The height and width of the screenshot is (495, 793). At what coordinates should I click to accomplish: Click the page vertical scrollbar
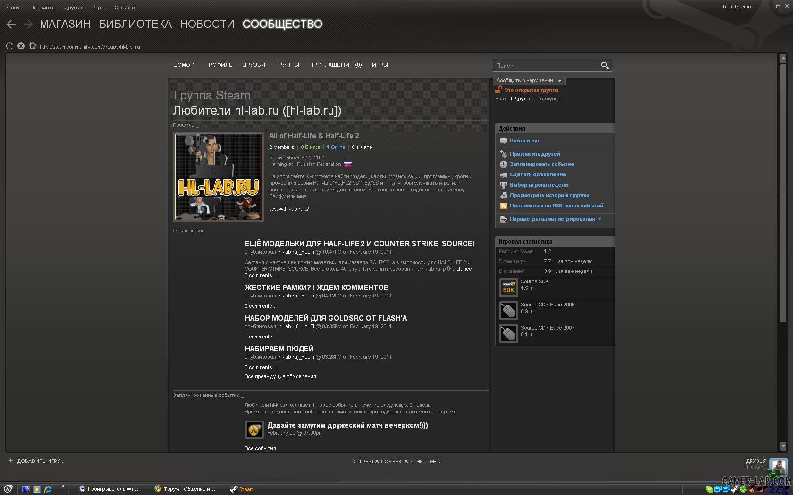pyautogui.click(x=783, y=193)
